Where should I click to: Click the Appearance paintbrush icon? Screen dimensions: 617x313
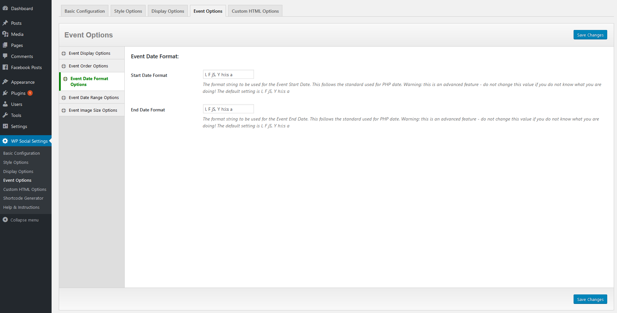tap(5, 82)
